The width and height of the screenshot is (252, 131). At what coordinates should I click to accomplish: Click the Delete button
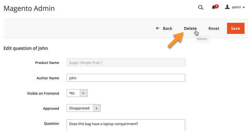[x=190, y=28]
